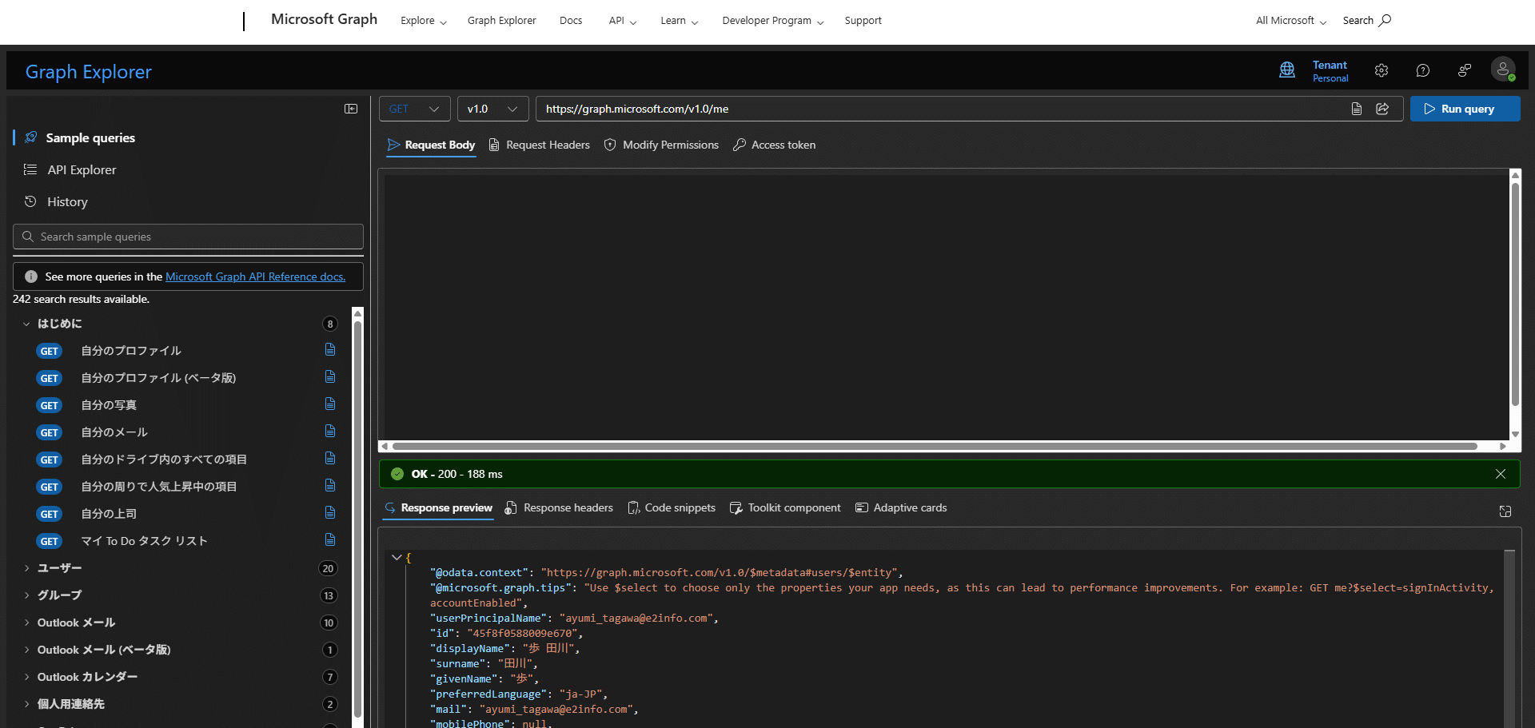Open the History sidebar section
Viewport: 1535px width, 728px height.
point(67,201)
